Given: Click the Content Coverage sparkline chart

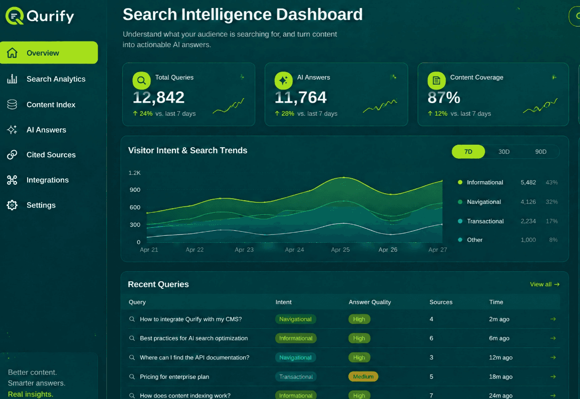Looking at the screenshot, I should (540, 106).
